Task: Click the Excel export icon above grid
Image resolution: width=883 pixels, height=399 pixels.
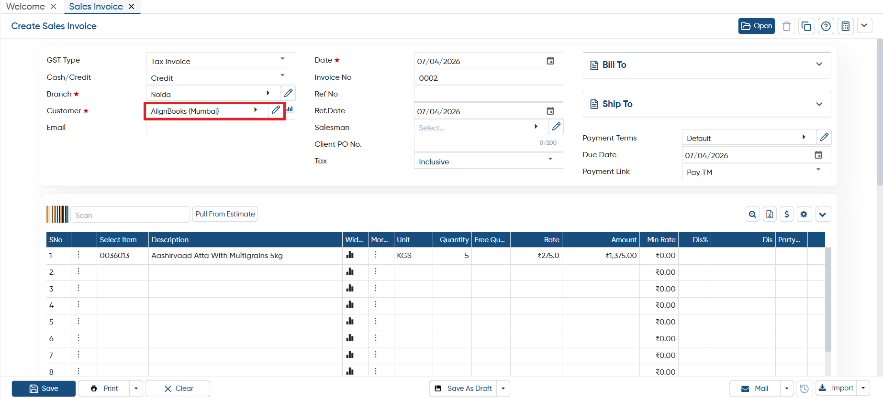Action: click(770, 214)
